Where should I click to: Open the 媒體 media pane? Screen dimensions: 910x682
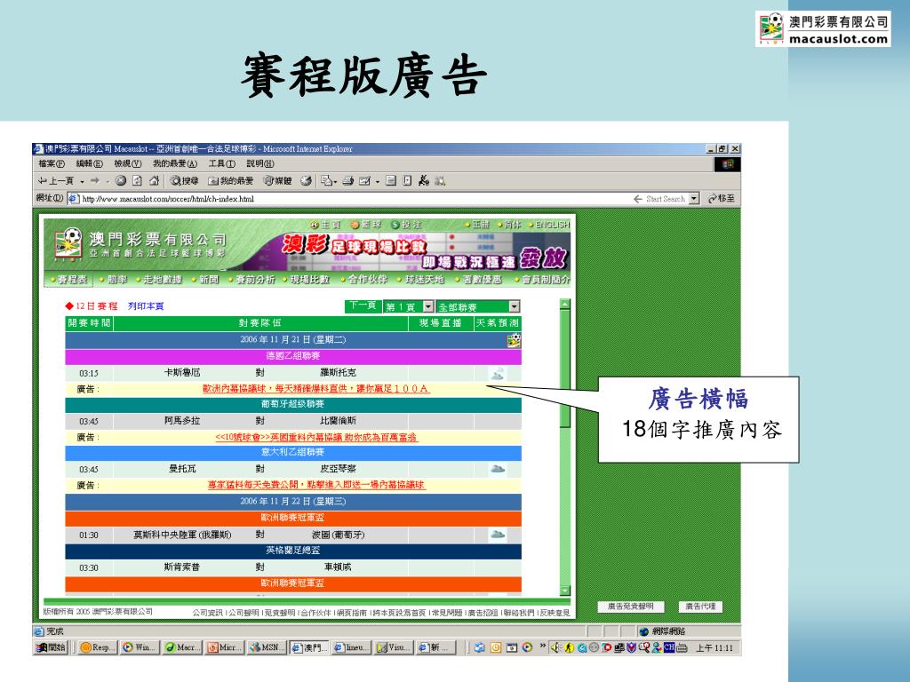point(278,181)
